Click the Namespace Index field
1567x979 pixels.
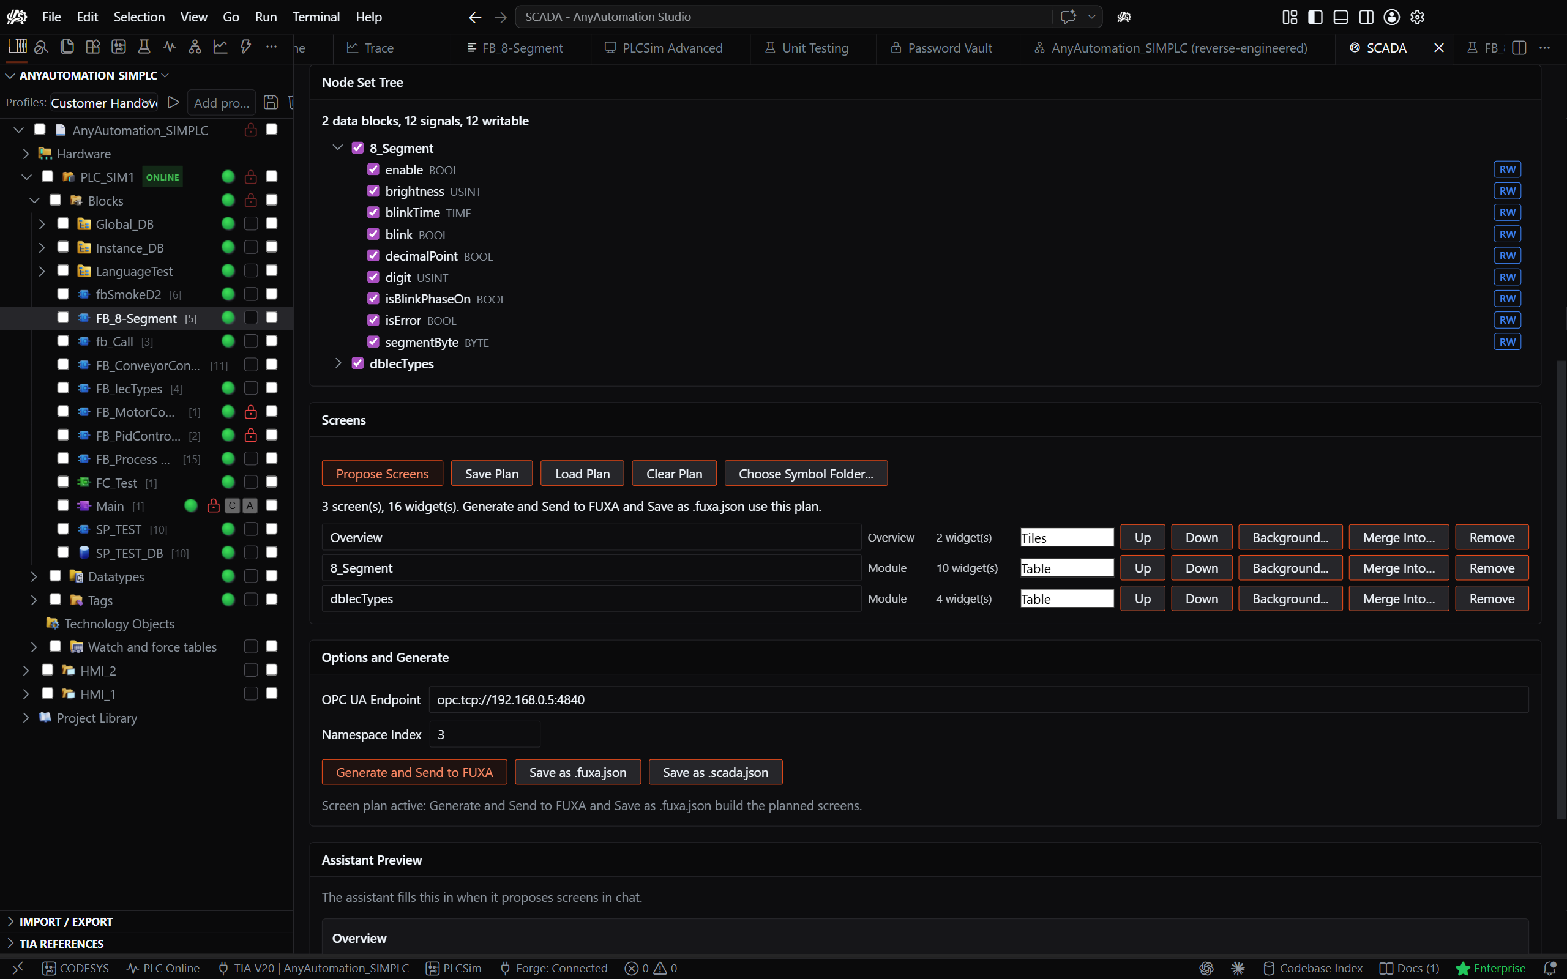pos(484,734)
